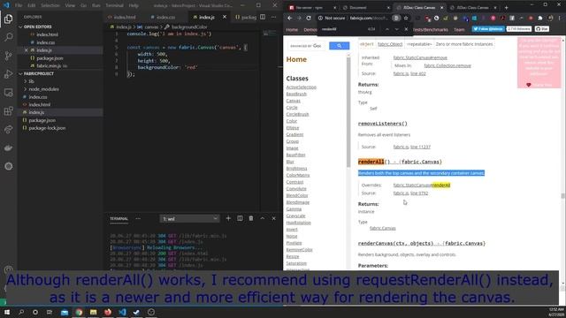Reload the page in Chrome

pos(309,18)
